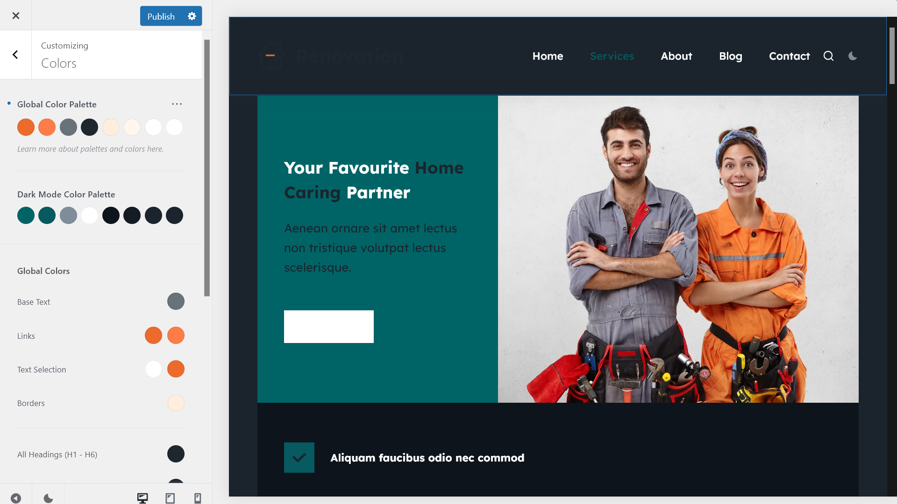This screenshot has height=504, width=897.
Task: Click the settings gear next to Publish
Action: click(x=192, y=15)
